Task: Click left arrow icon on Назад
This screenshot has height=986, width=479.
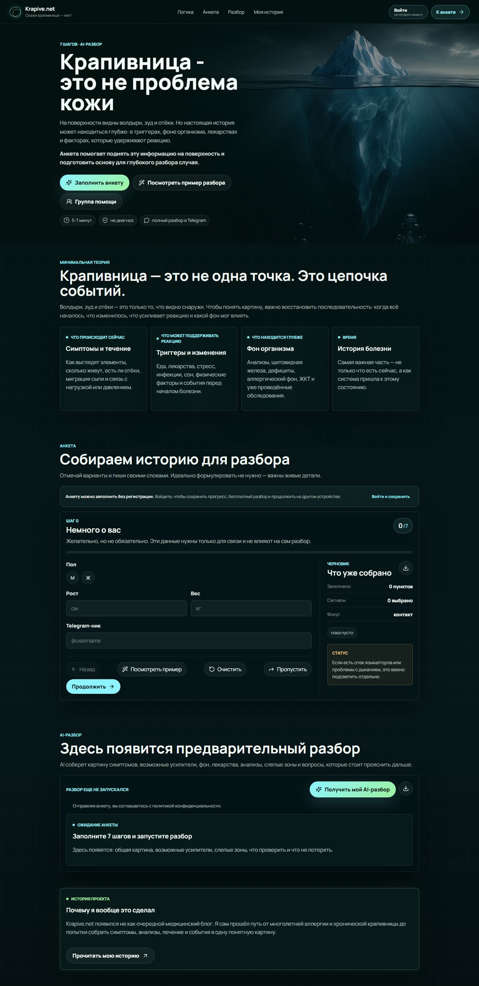Action: [x=73, y=669]
